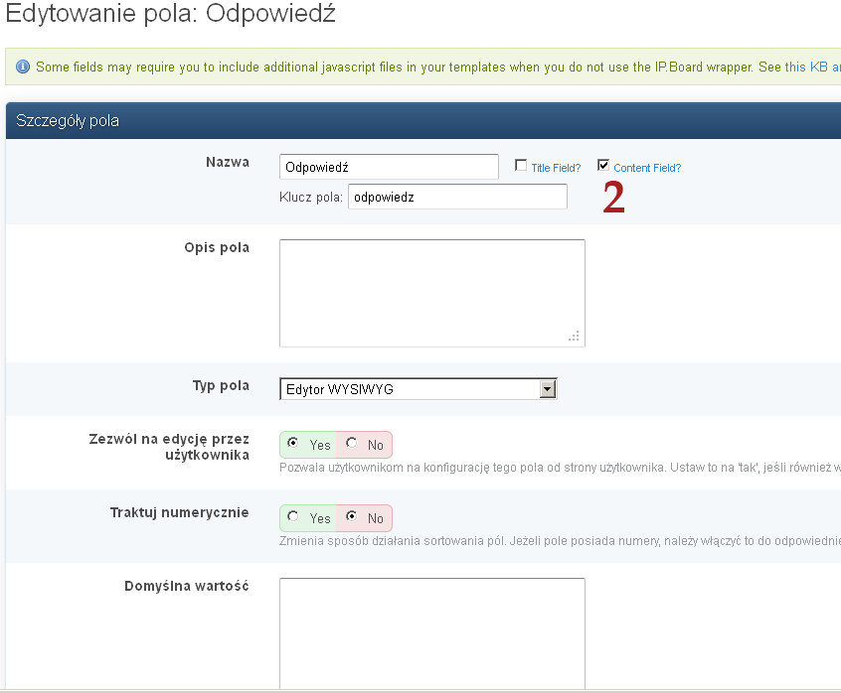Click the Szczegóły pola section header
Viewport: 841px width, 693px height.
[69, 121]
